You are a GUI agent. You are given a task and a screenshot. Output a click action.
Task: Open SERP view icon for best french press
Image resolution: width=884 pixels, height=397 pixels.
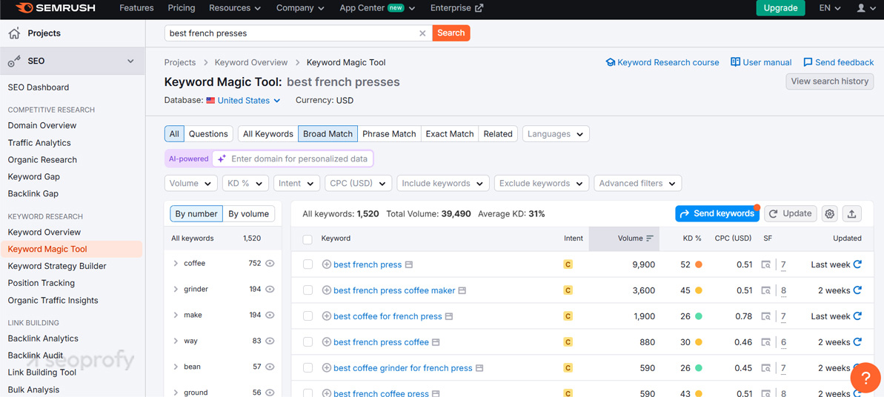click(x=765, y=264)
